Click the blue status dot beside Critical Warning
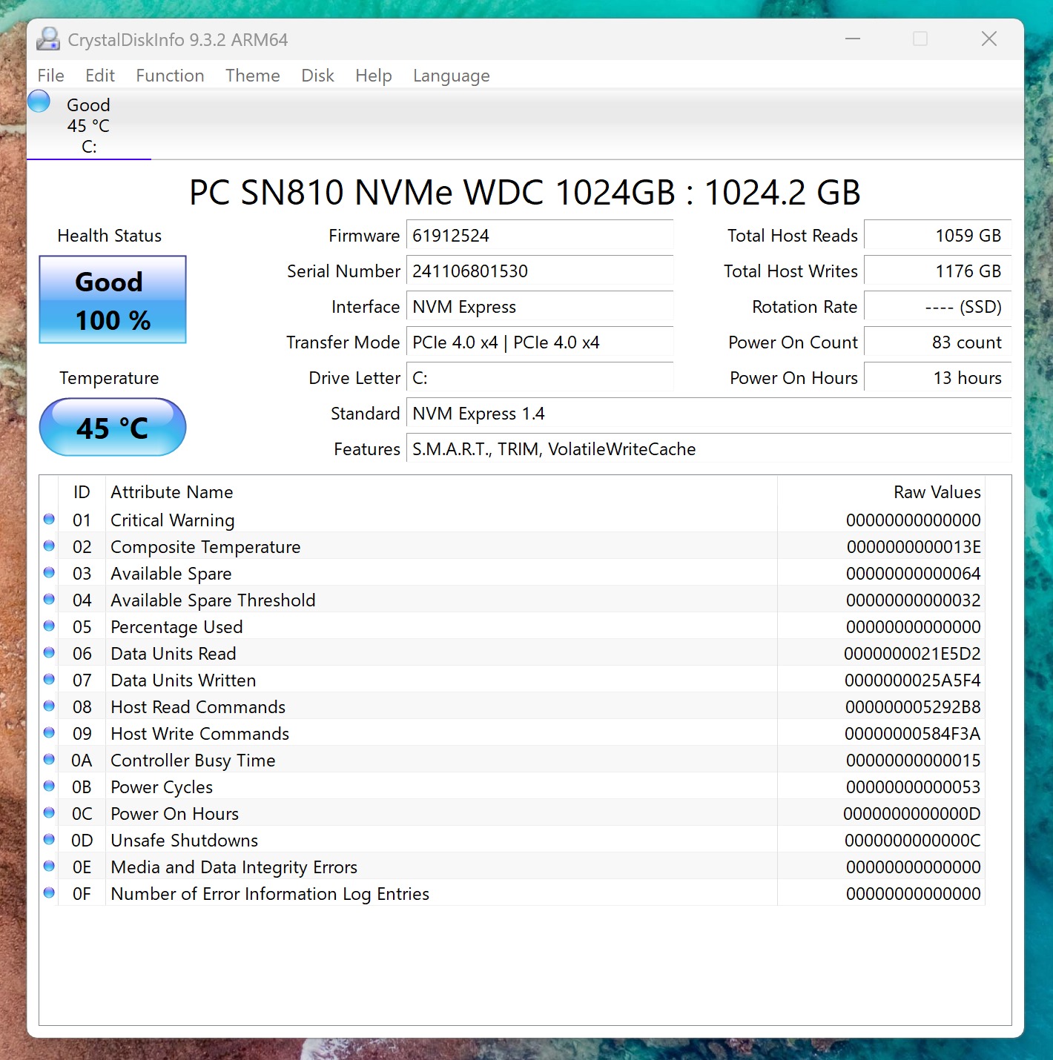Image resolution: width=1053 pixels, height=1060 pixels. (49, 519)
